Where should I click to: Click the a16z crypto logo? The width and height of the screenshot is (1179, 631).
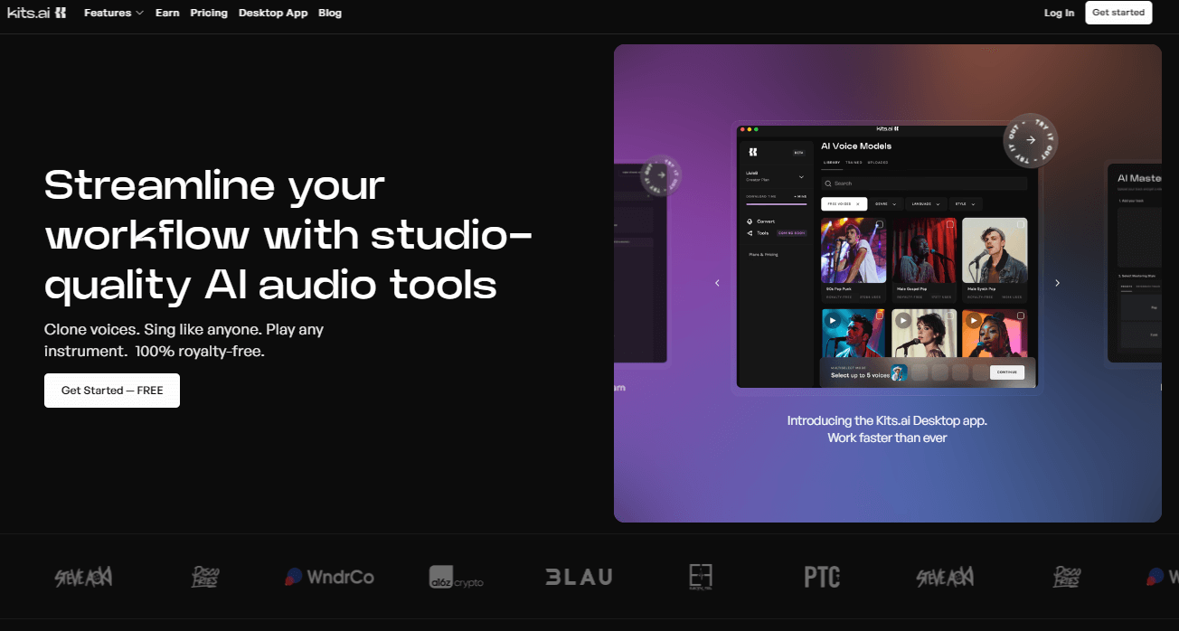[x=456, y=577]
